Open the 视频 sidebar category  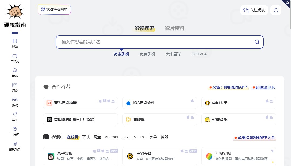point(15,44)
